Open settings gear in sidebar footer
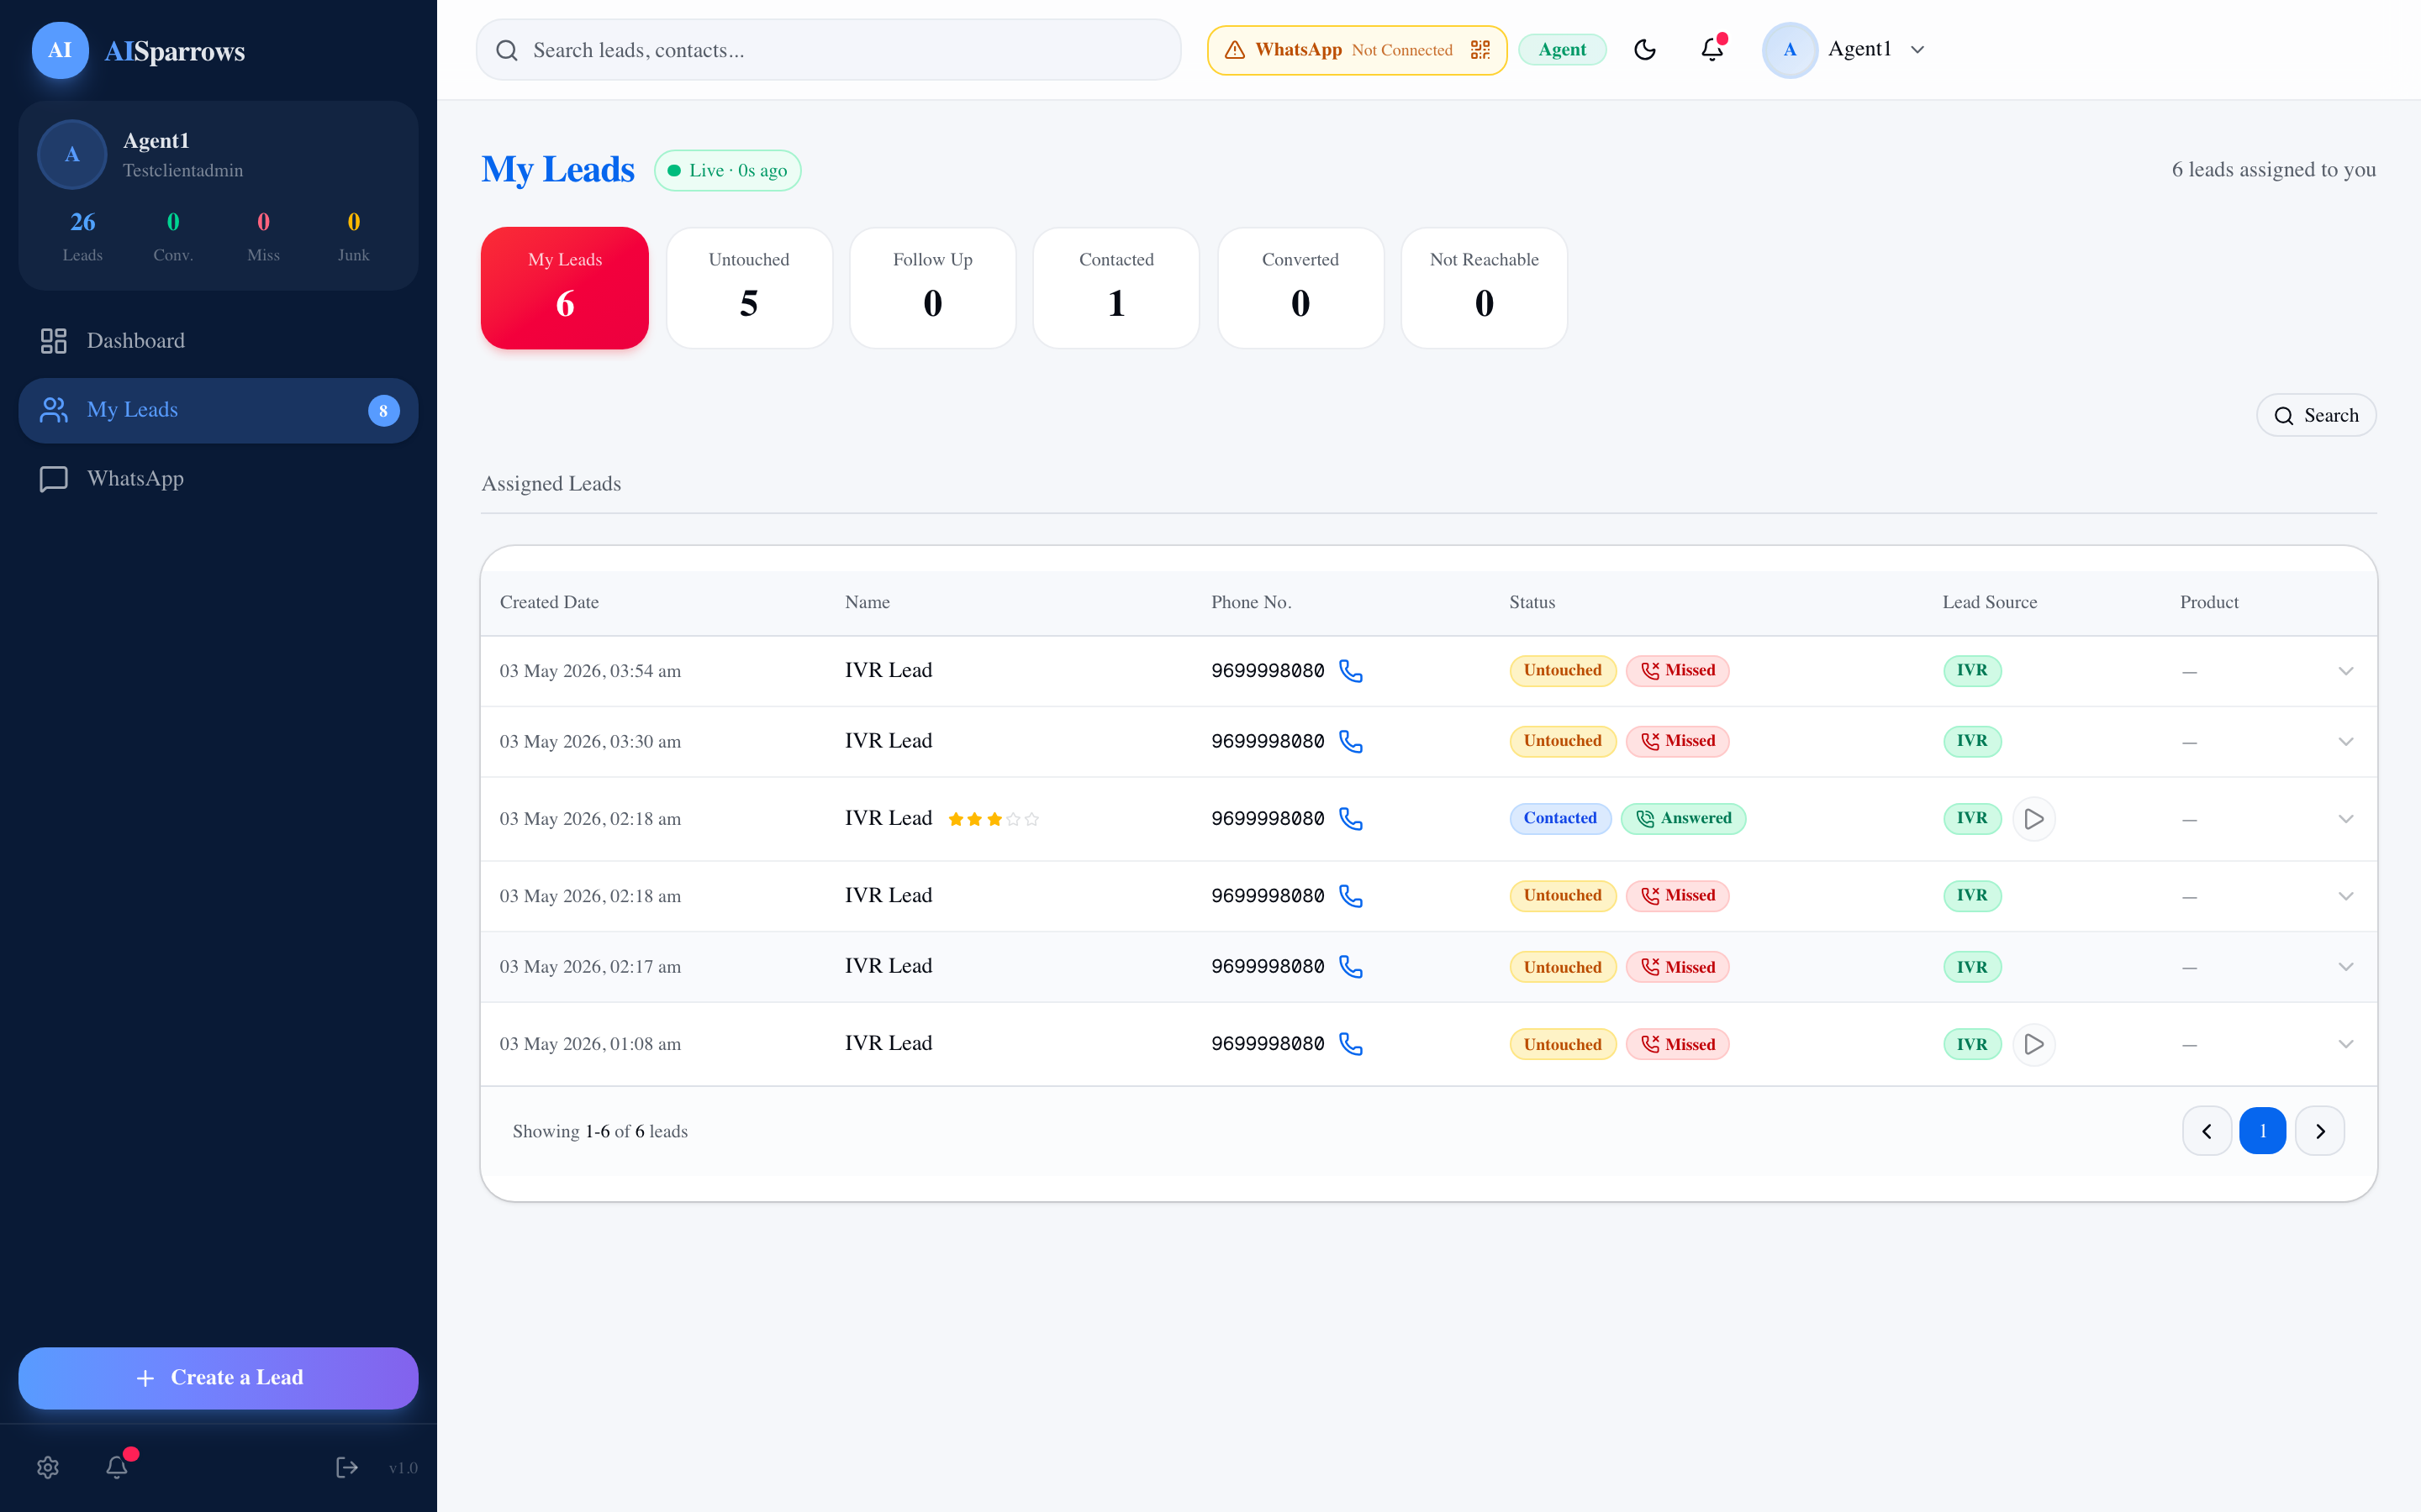2421x1512 pixels. (48, 1467)
